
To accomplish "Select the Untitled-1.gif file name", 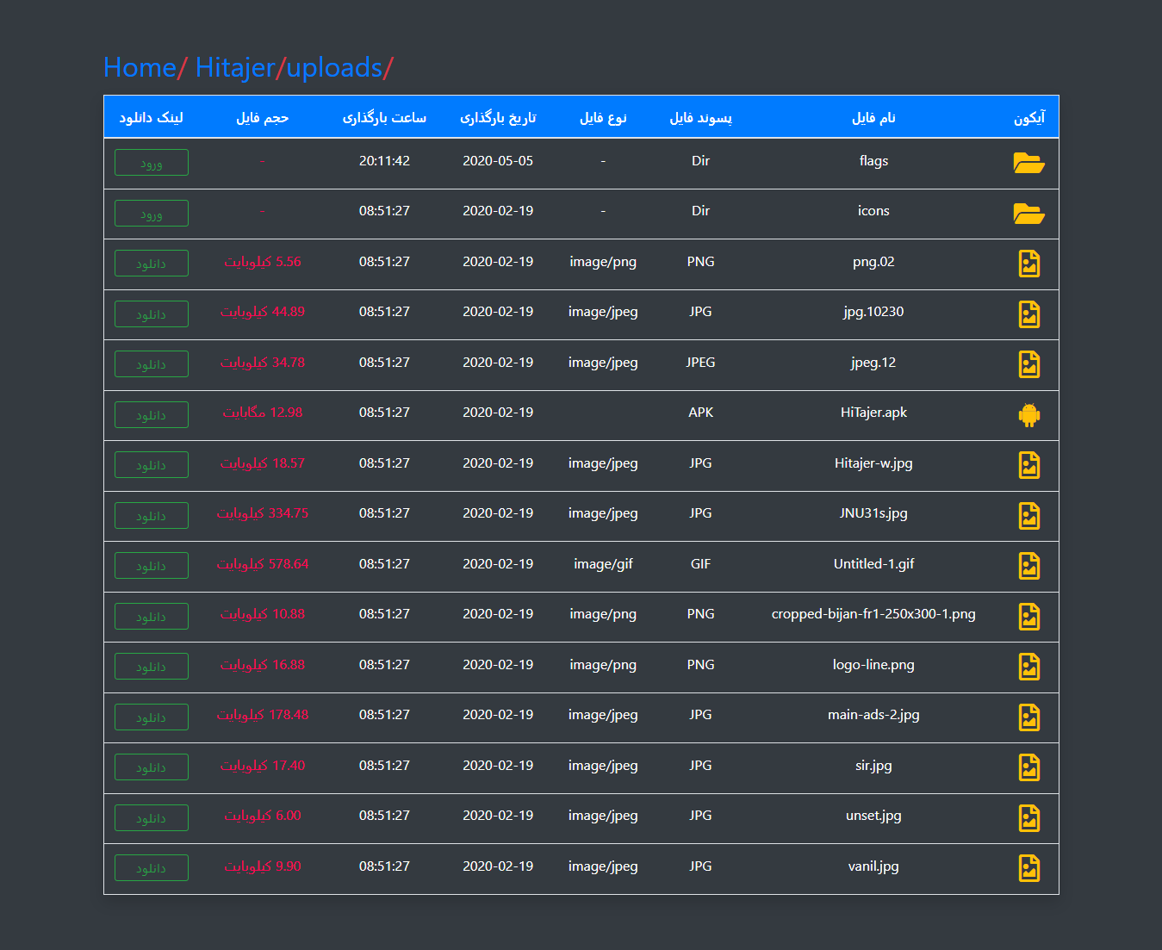I will pos(873,564).
